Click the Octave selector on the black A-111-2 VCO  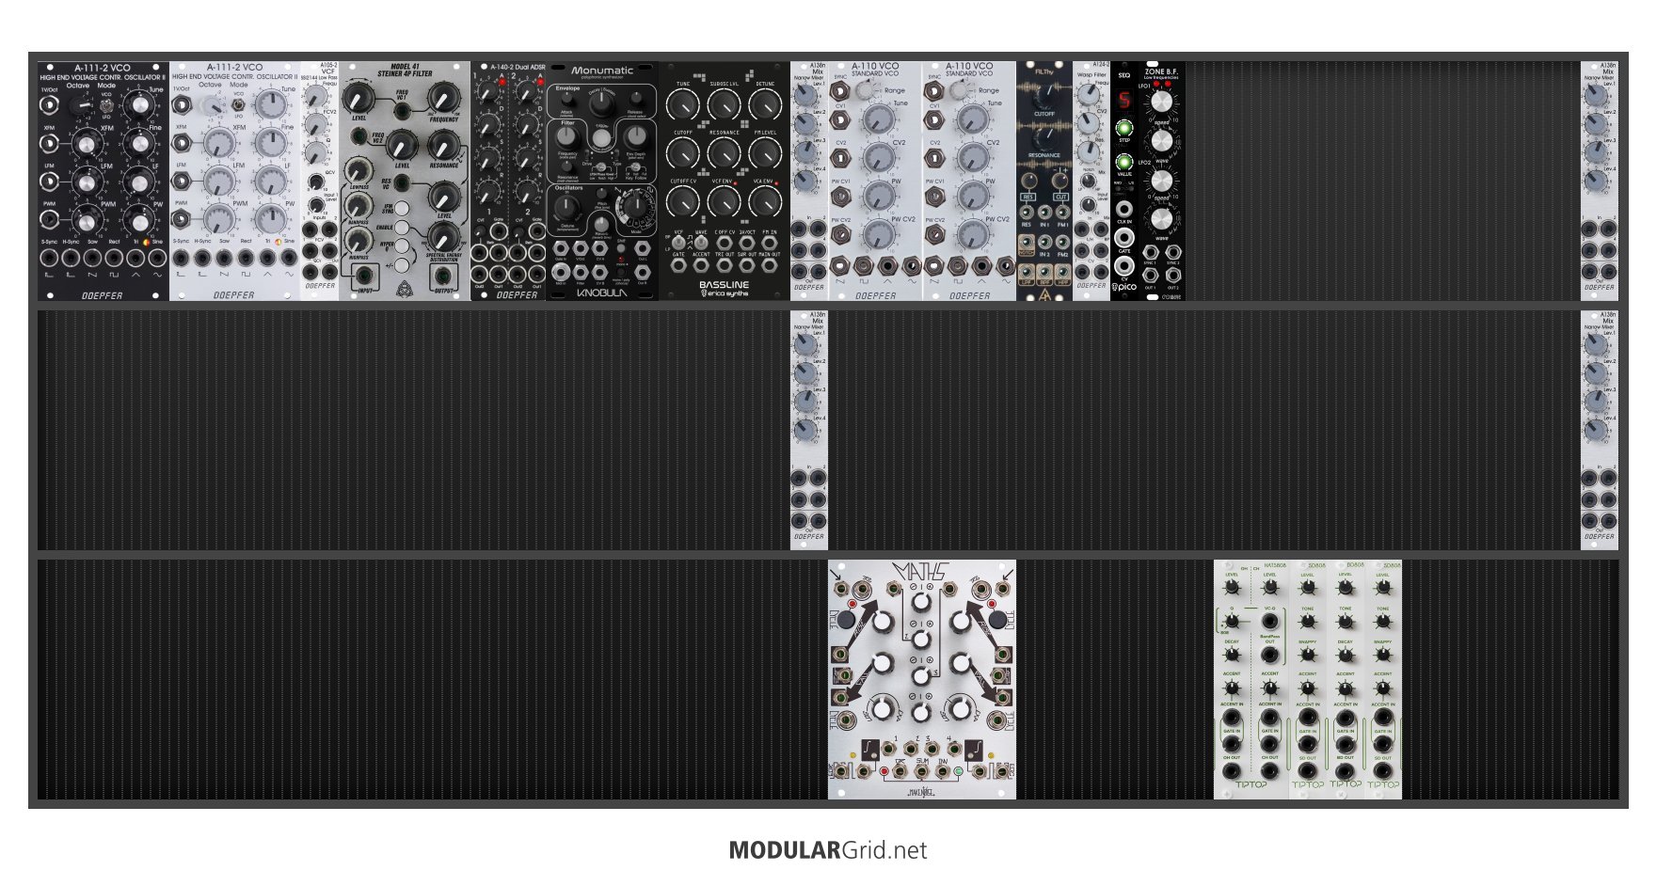point(81,104)
